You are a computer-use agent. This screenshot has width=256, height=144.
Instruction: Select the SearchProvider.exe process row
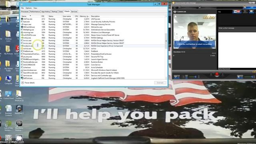93,73
